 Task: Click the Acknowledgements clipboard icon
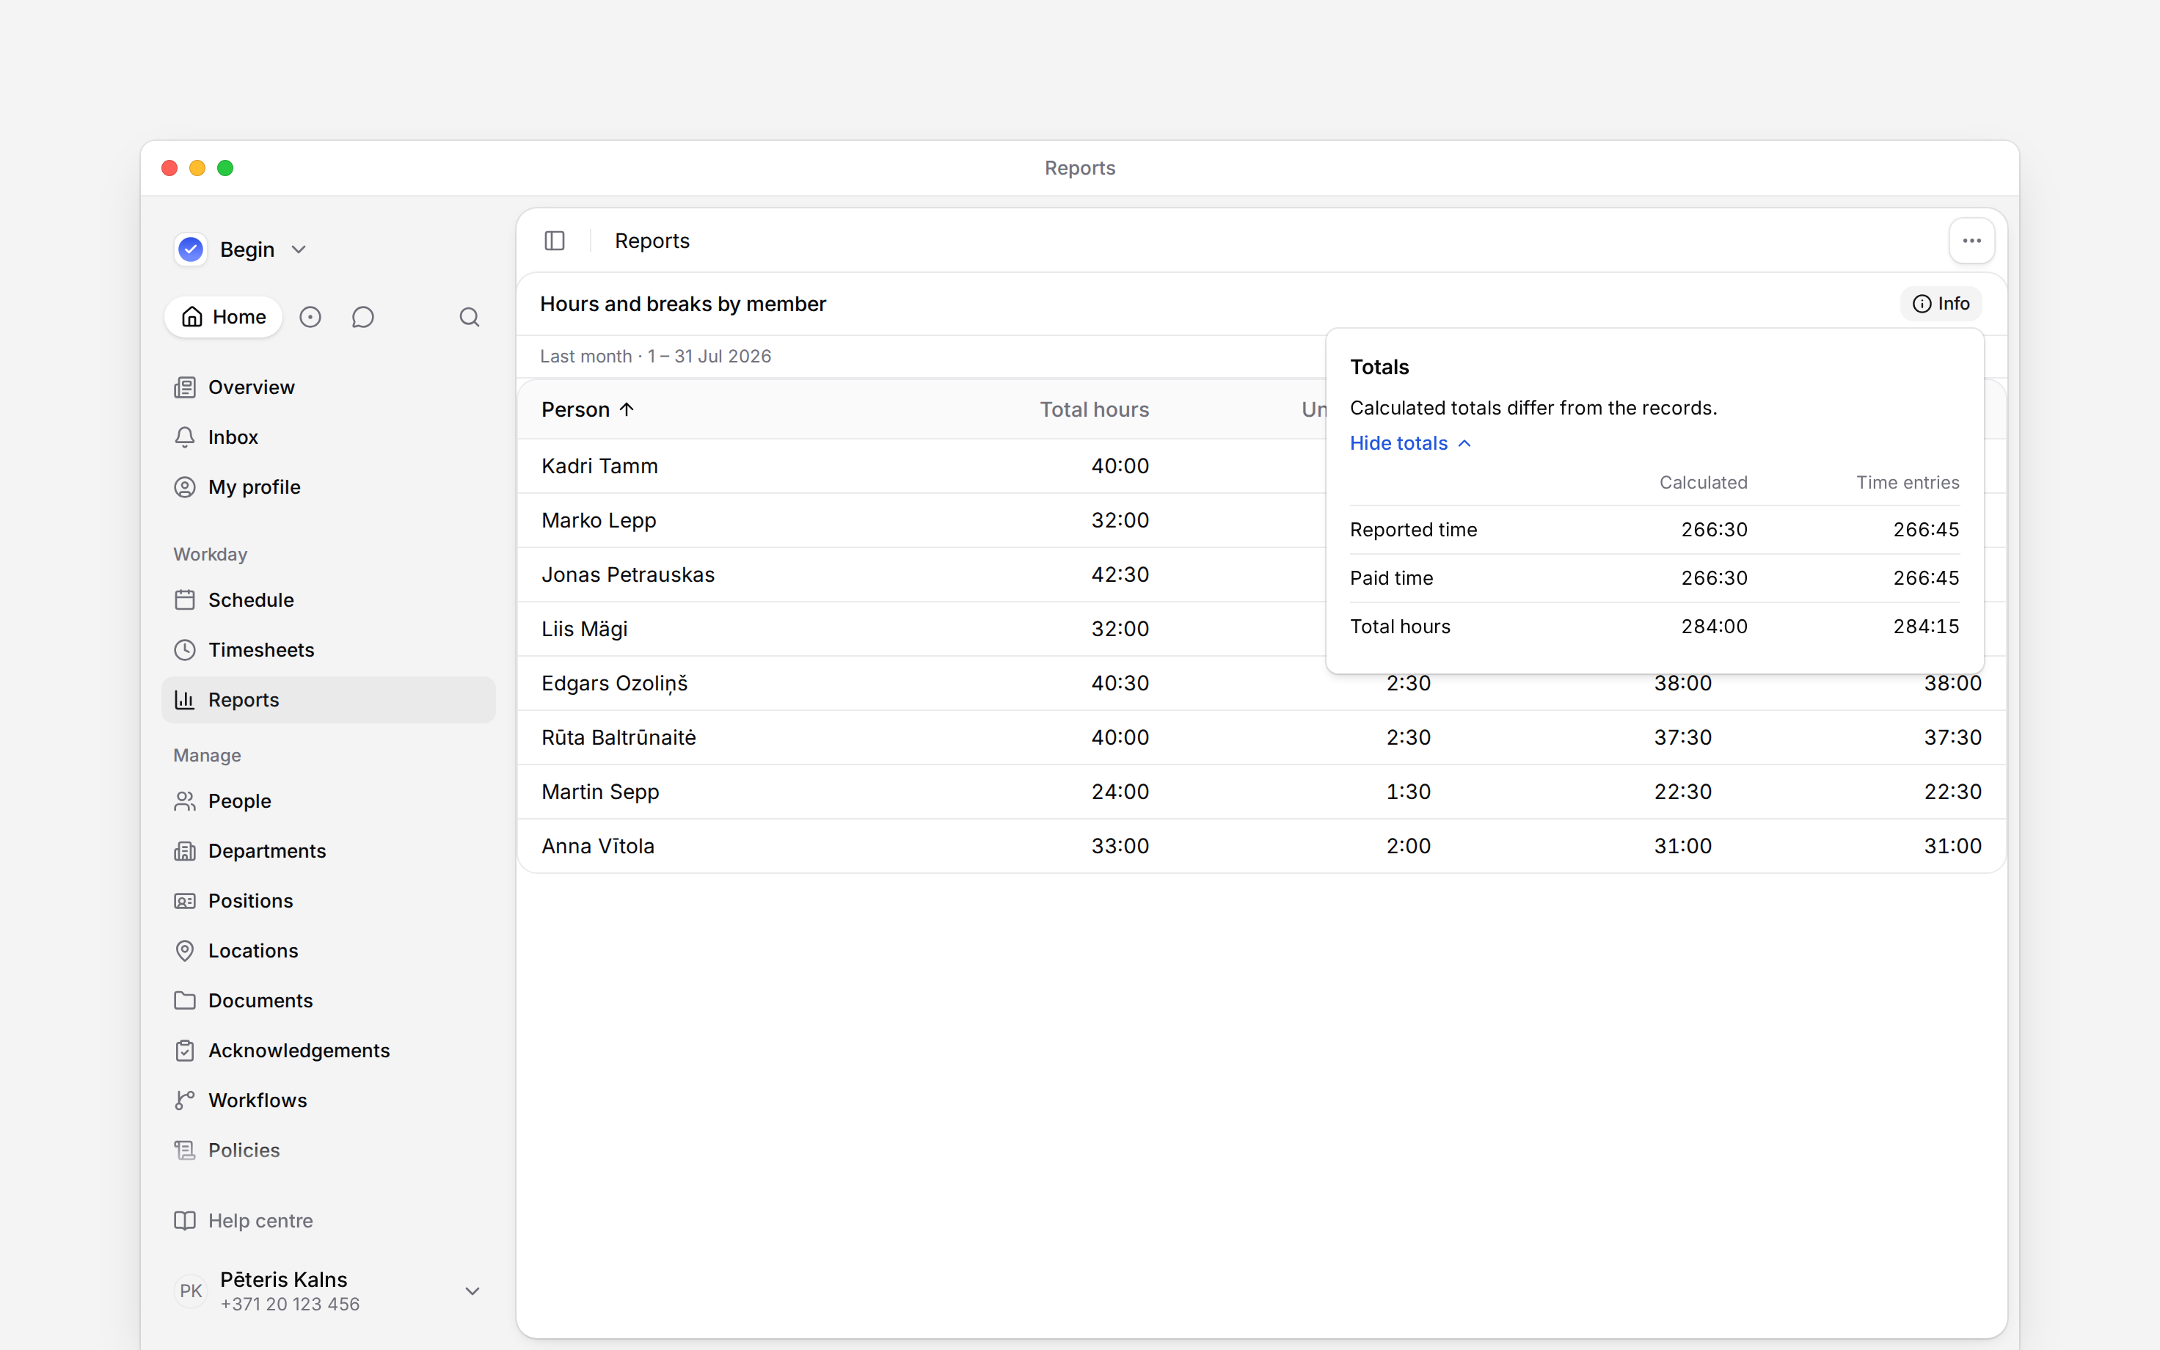[185, 1051]
